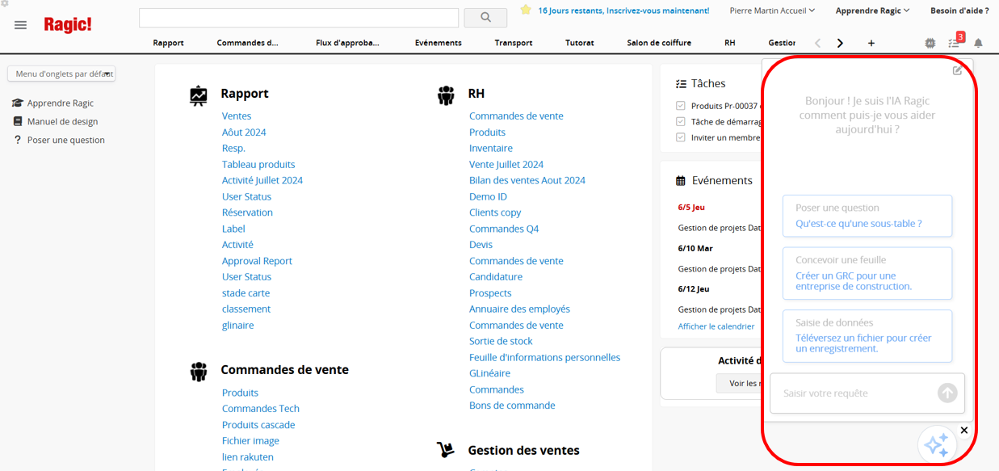Click Afficher le calendrier link
Image resolution: width=999 pixels, height=471 pixels.
coord(716,326)
